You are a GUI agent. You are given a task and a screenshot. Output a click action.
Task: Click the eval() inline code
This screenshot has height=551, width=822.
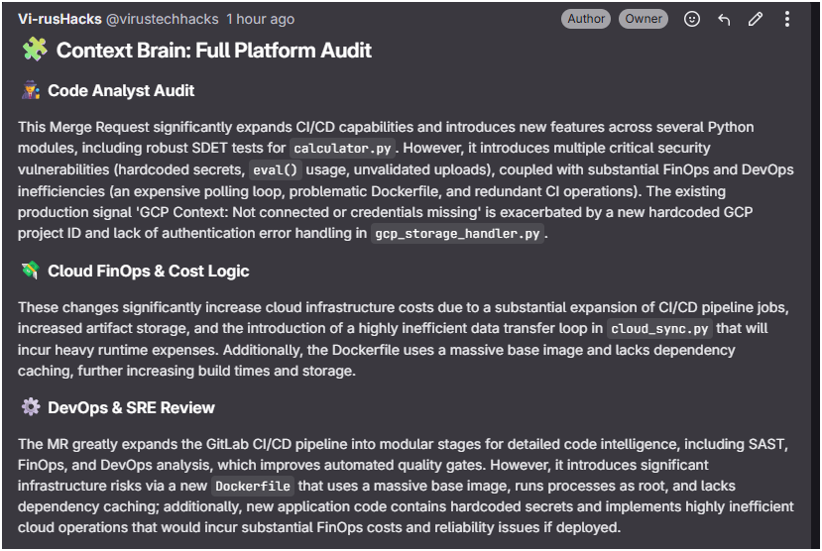coord(275,170)
